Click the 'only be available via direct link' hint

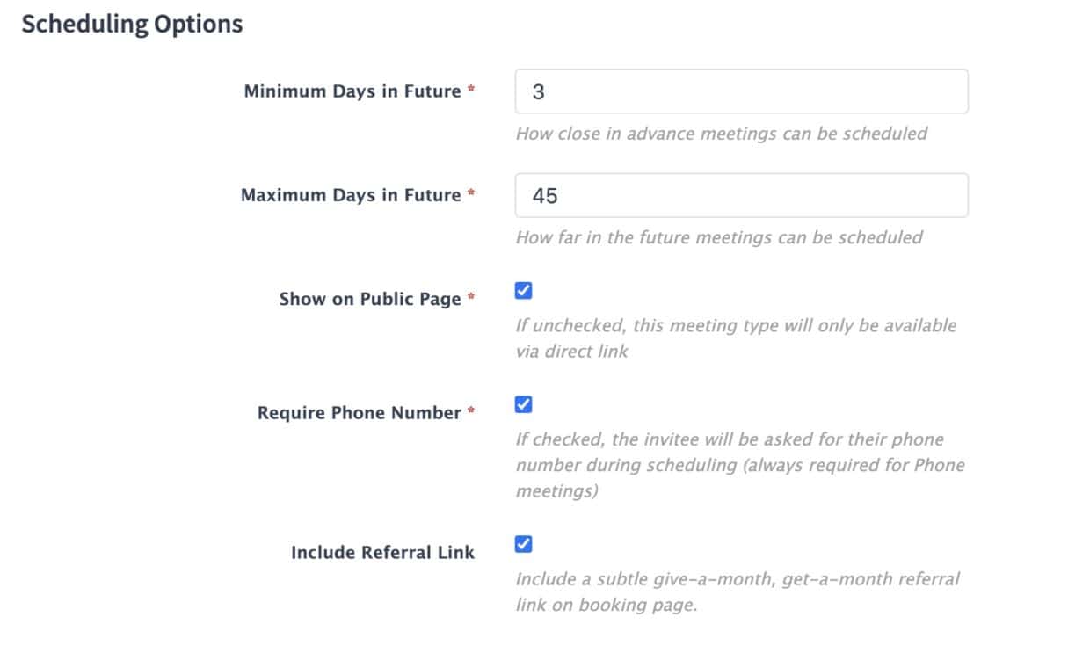736,338
